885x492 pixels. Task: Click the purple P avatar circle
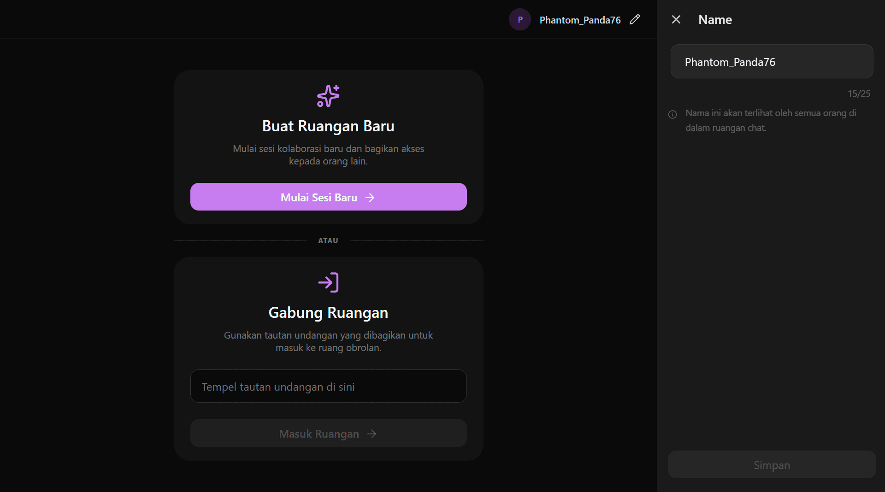click(x=520, y=19)
